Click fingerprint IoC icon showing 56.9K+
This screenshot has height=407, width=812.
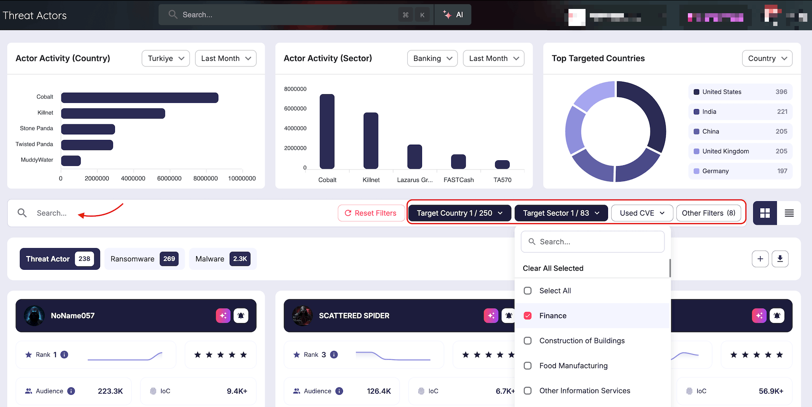coord(689,391)
